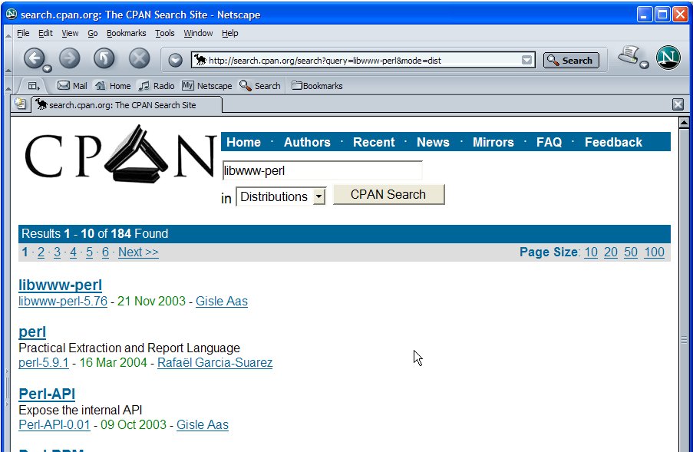Screen dimensions: 693x452
Task: Go to results page 3
Action: 57,252
